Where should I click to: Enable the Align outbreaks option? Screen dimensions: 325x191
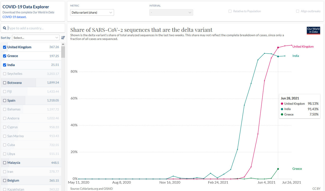pyautogui.click(x=298, y=11)
